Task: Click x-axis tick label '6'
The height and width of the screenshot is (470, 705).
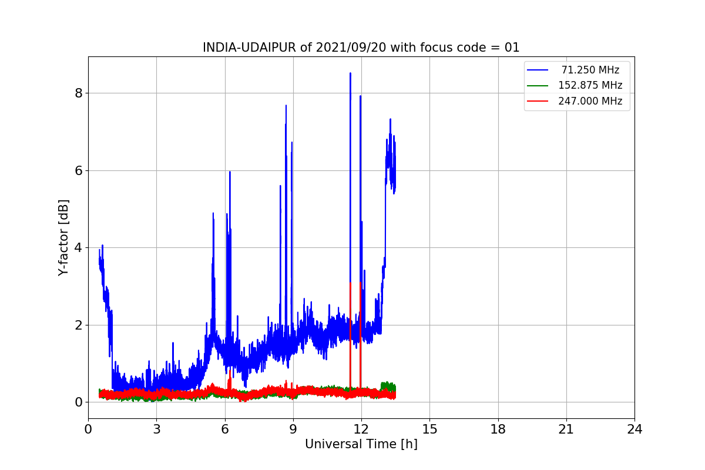Action: point(225,429)
